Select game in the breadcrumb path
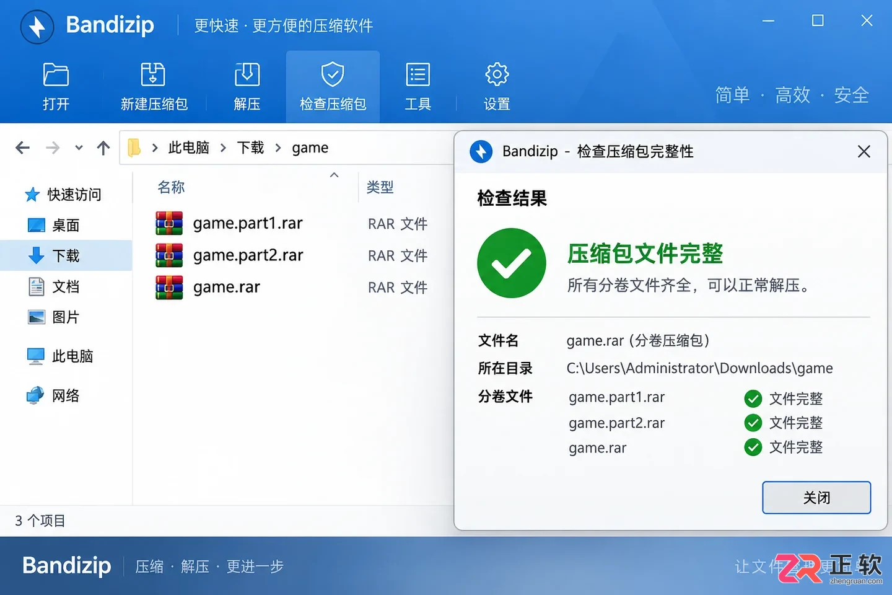 [x=310, y=148]
